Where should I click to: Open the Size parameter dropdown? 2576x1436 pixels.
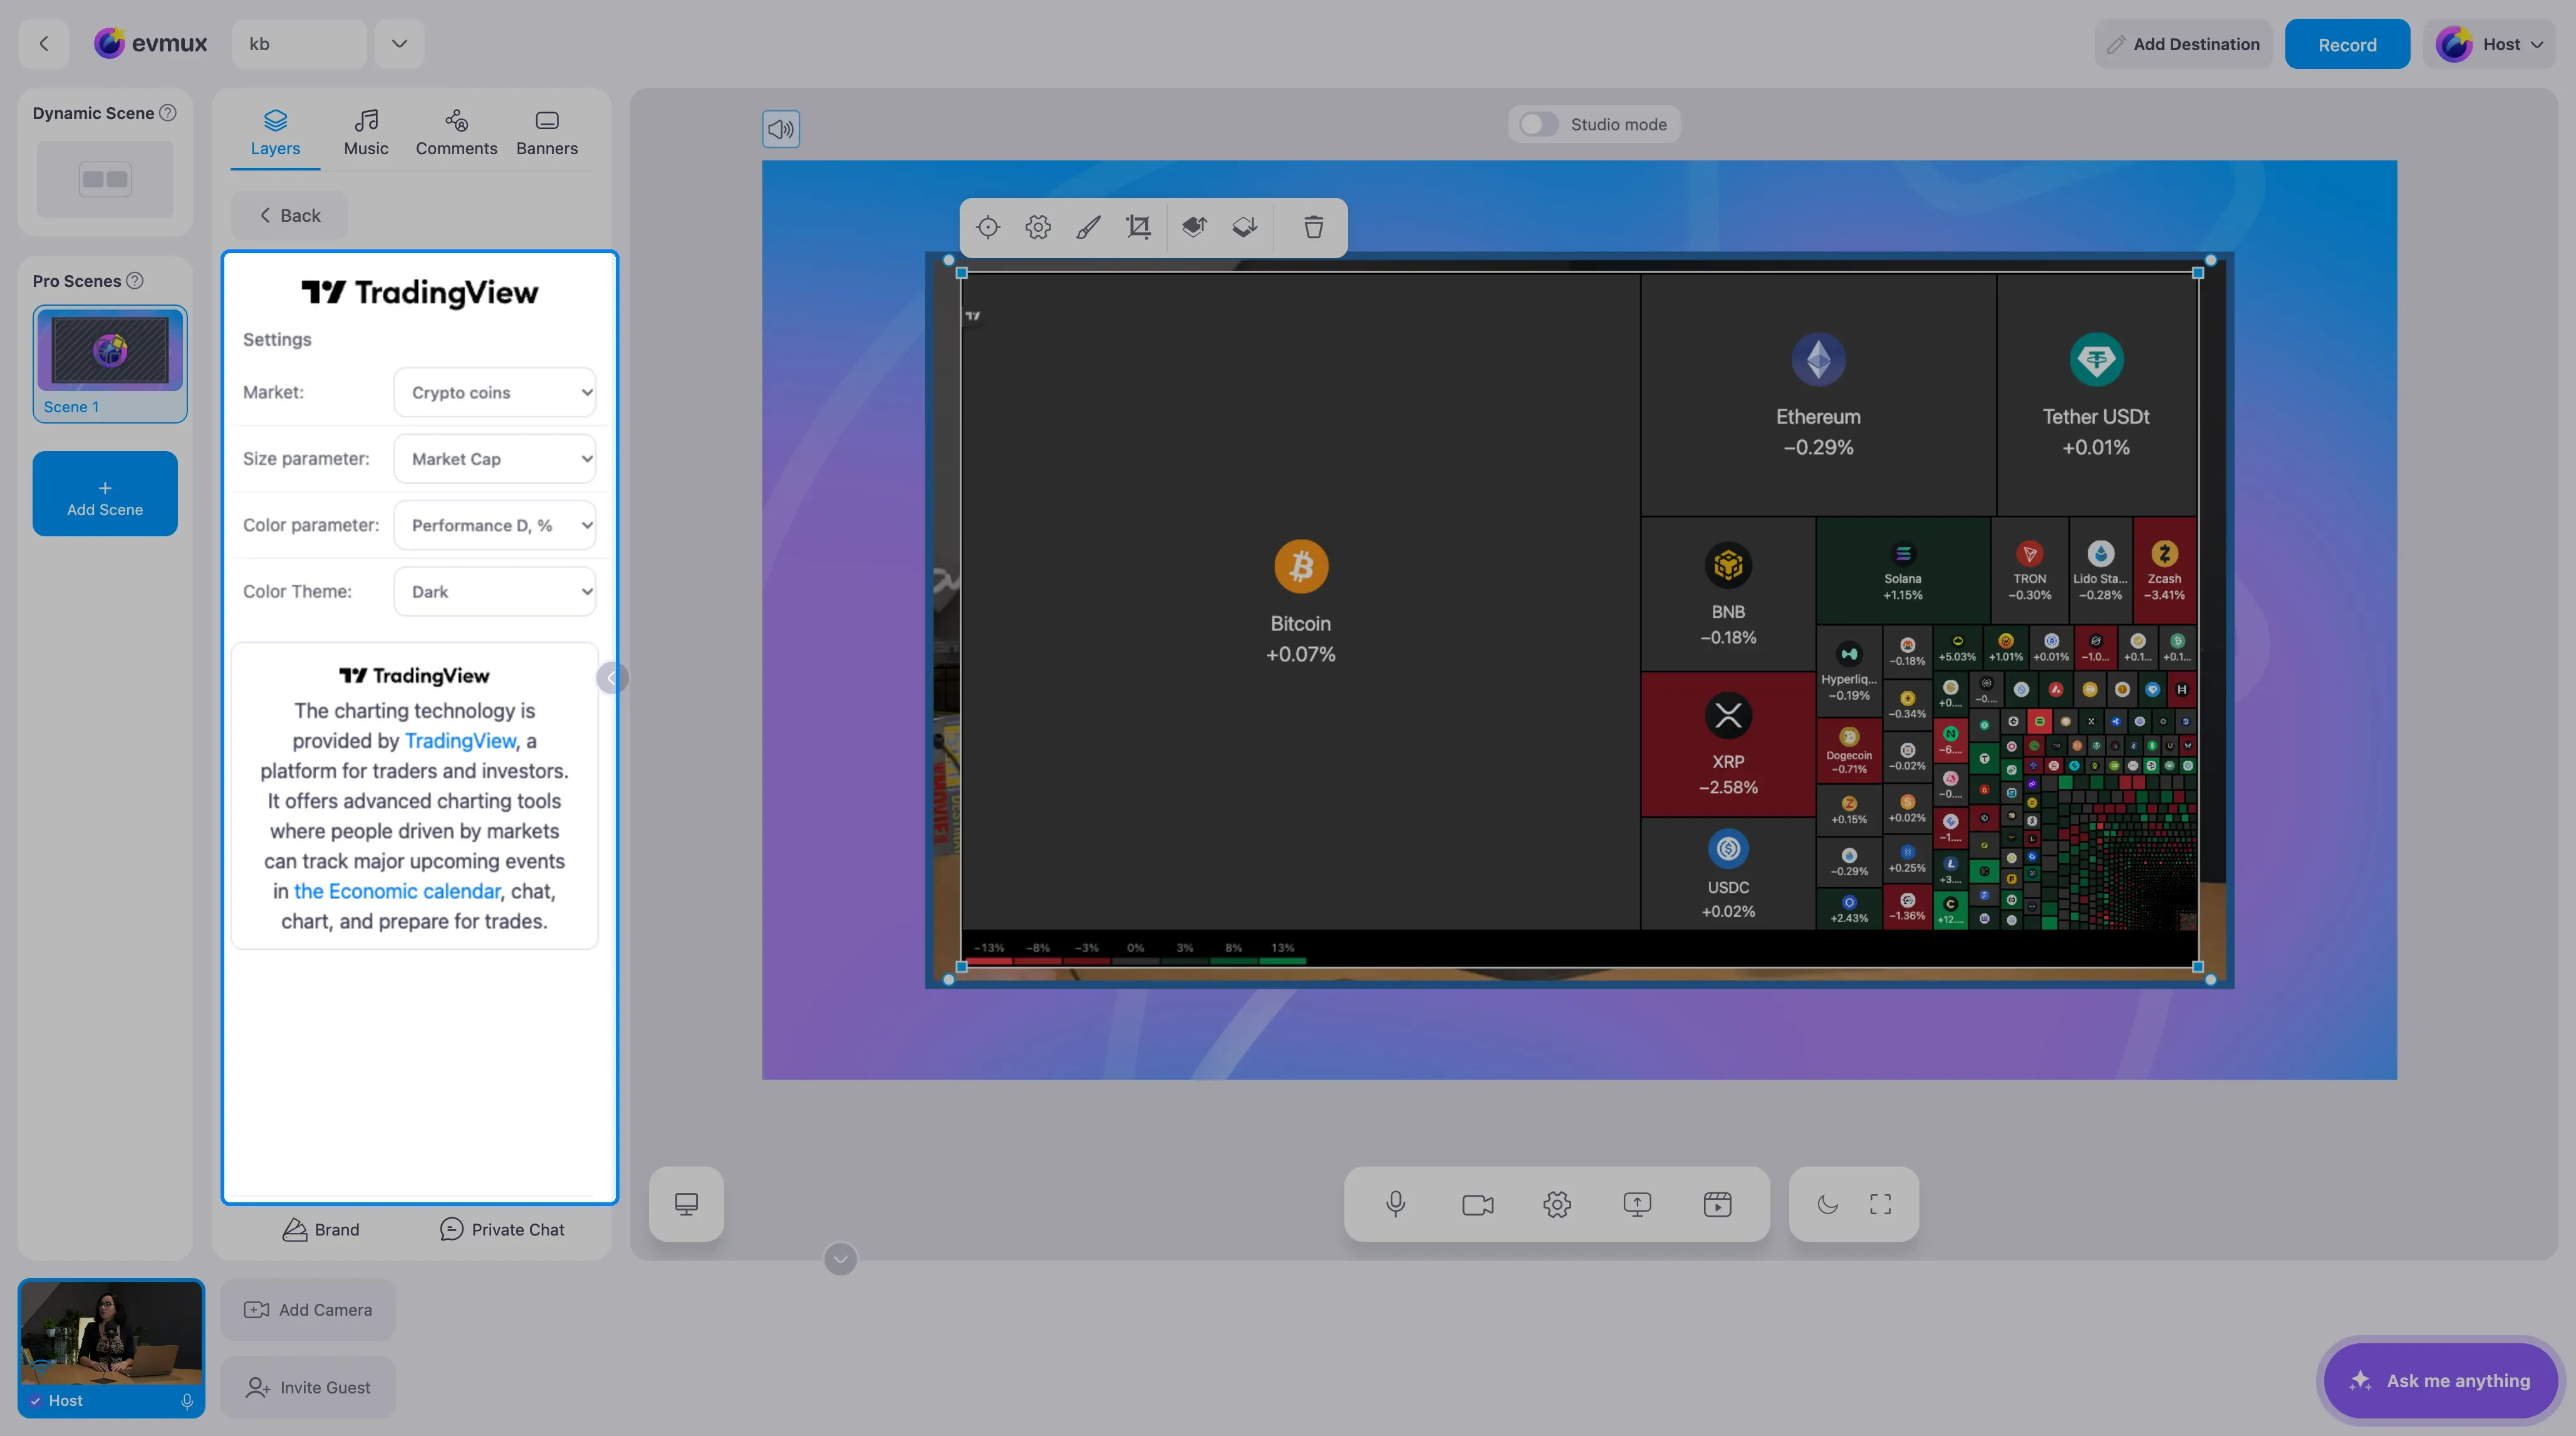pyautogui.click(x=495, y=459)
